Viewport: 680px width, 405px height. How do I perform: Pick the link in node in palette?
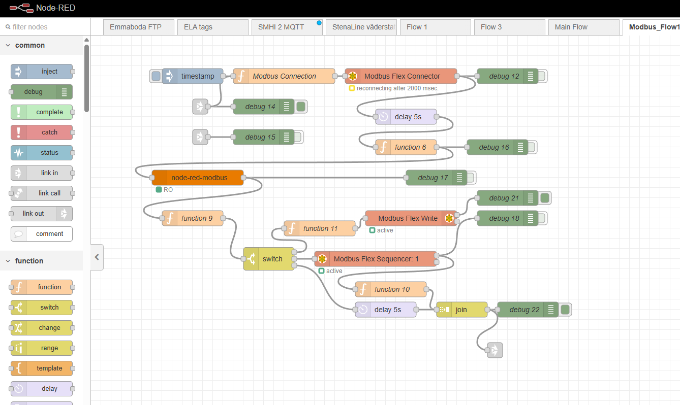point(42,173)
